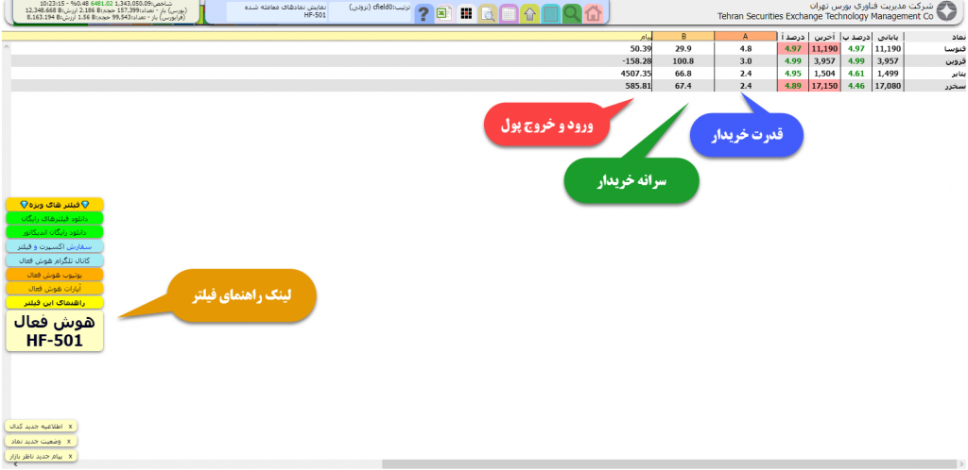
Task: Open the teal list view icon
Action: pyautogui.click(x=551, y=13)
